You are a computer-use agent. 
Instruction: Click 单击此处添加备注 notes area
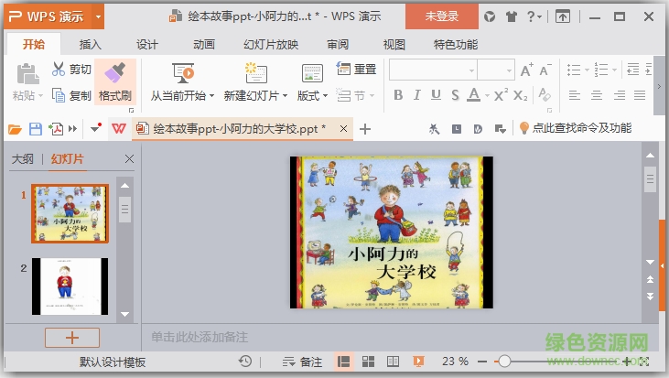200,337
